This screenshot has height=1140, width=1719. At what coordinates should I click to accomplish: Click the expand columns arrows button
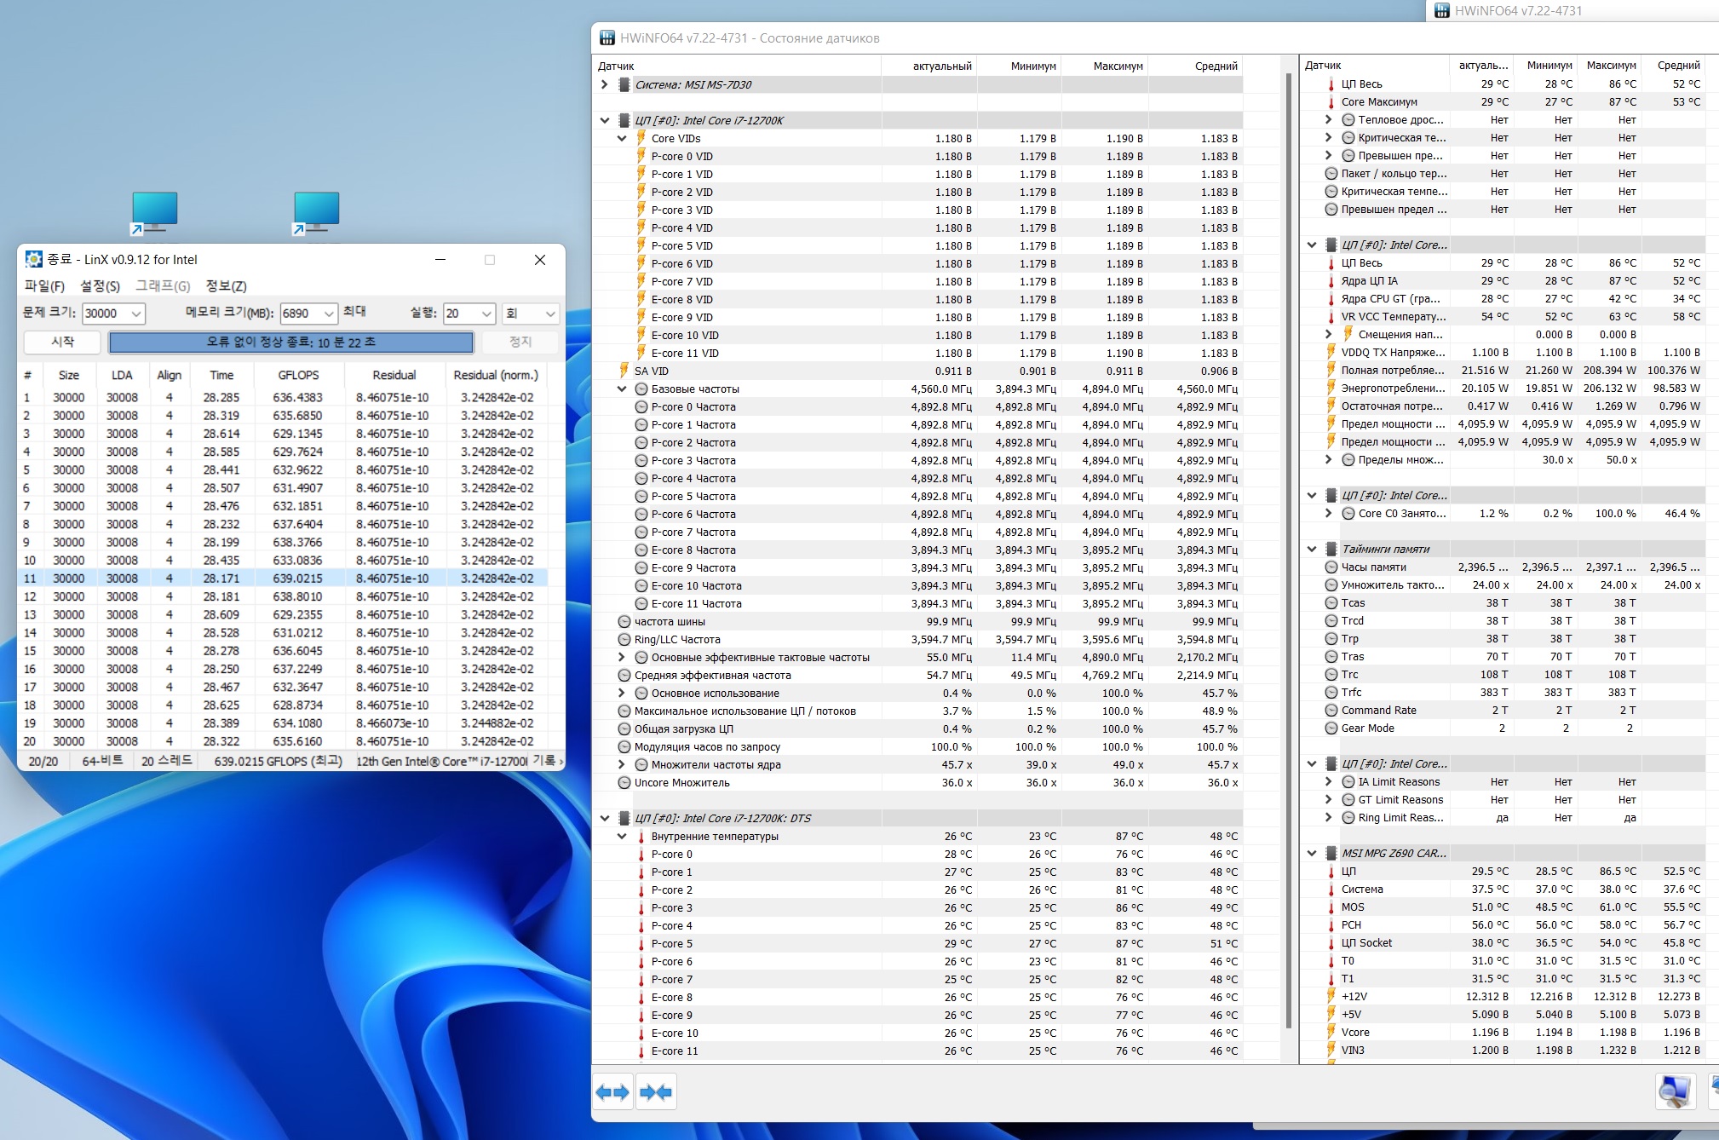coord(612,1092)
